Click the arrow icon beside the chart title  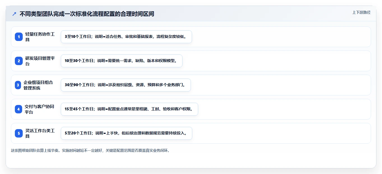(x=14, y=14)
